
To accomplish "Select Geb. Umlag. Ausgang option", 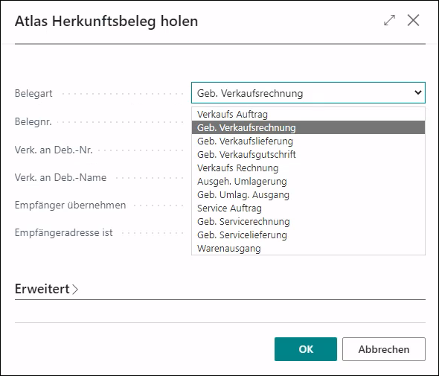I will pyautogui.click(x=308, y=195).
